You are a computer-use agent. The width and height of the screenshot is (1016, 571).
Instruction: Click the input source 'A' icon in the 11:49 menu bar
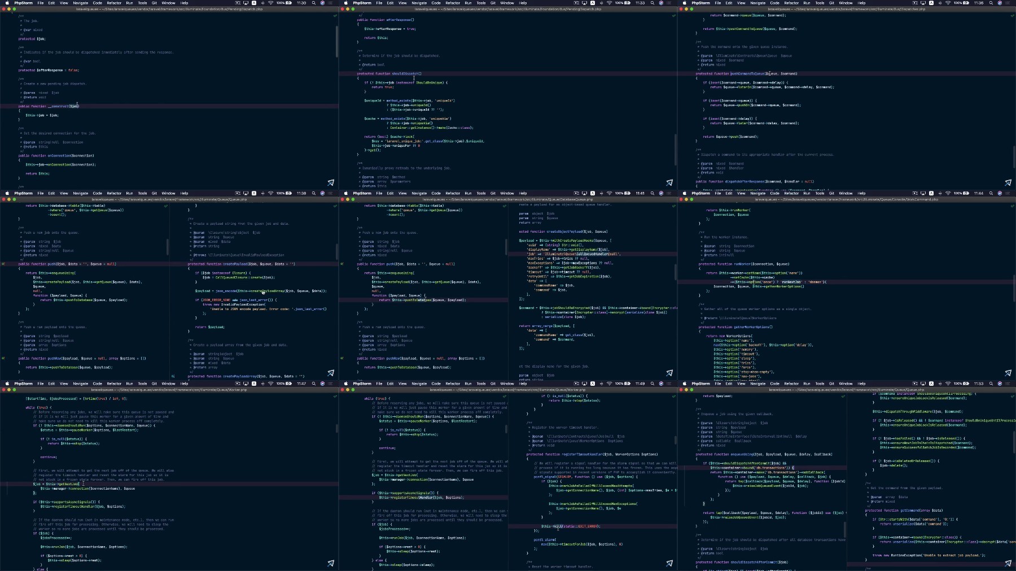pyautogui.click(x=593, y=383)
